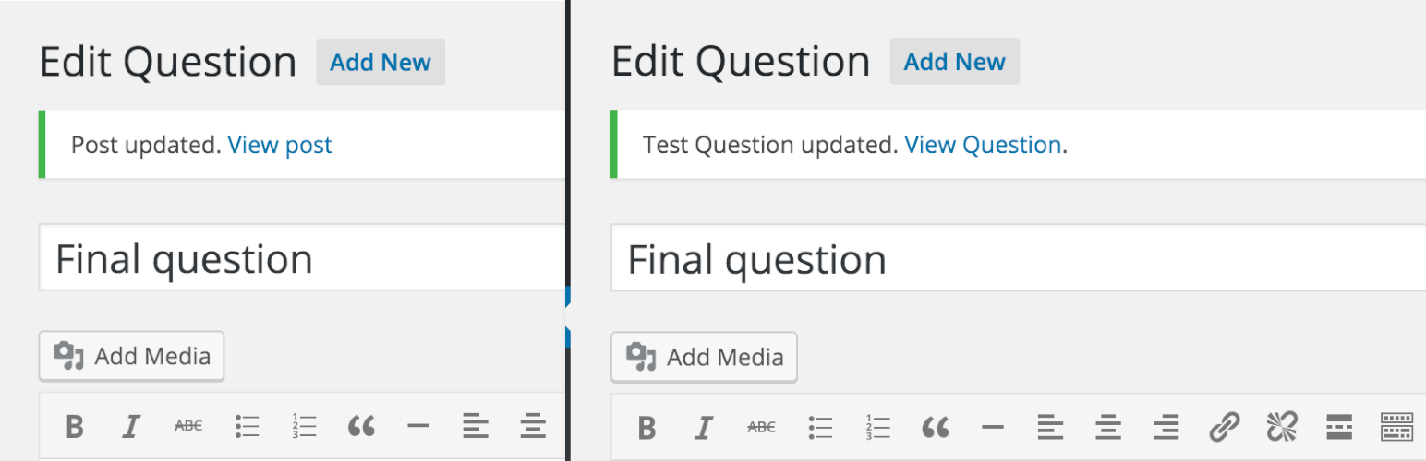Align text left in right editor
Image resolution: width=1426 pixels, height=461 pixels.
(1050, 427)
